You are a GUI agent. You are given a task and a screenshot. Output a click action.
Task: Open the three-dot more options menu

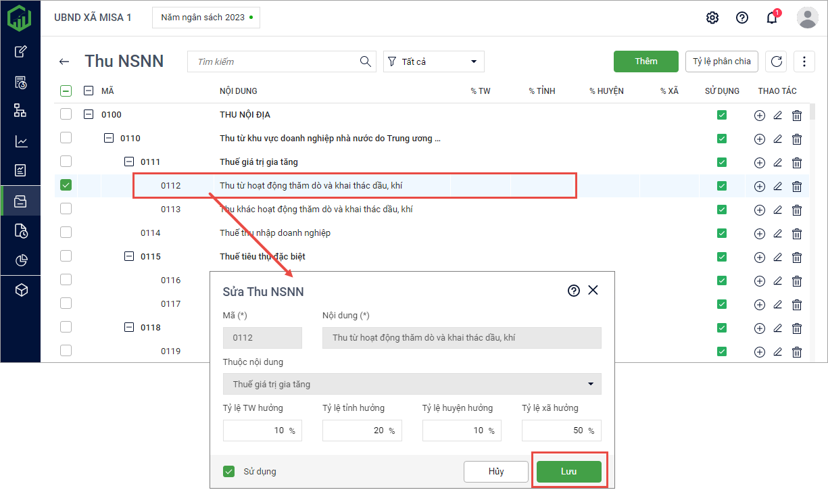pyautogui.click(x=804, y=62)
